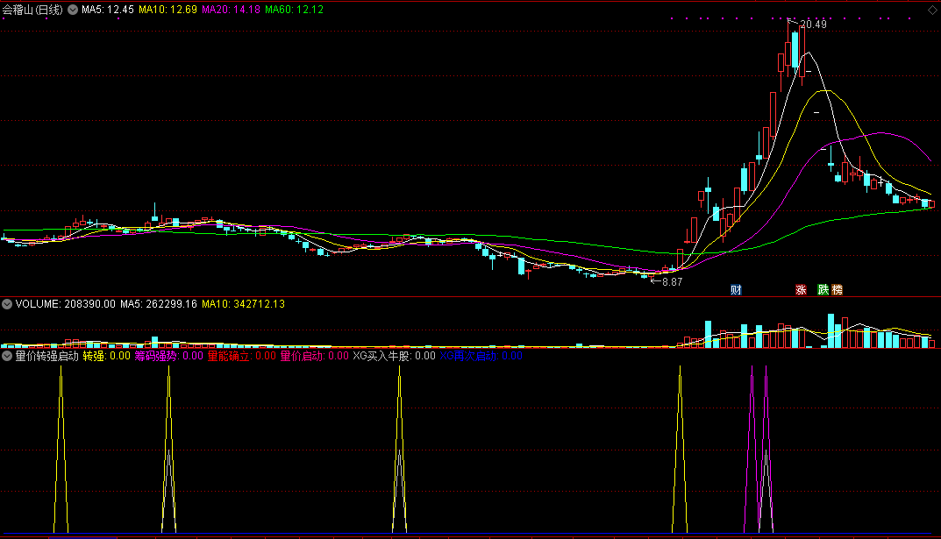Expand the VOLUME panel dropdown arrow

[7, 304]
